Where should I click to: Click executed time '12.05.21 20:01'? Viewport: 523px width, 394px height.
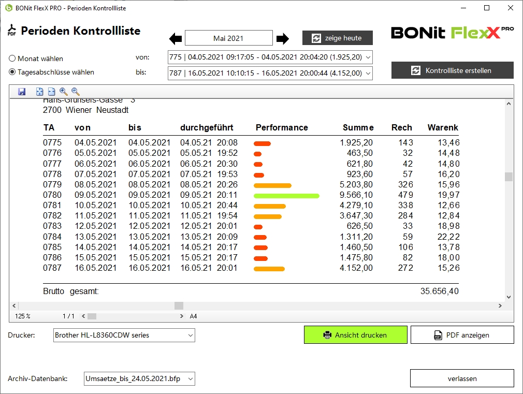click(209, 226)
